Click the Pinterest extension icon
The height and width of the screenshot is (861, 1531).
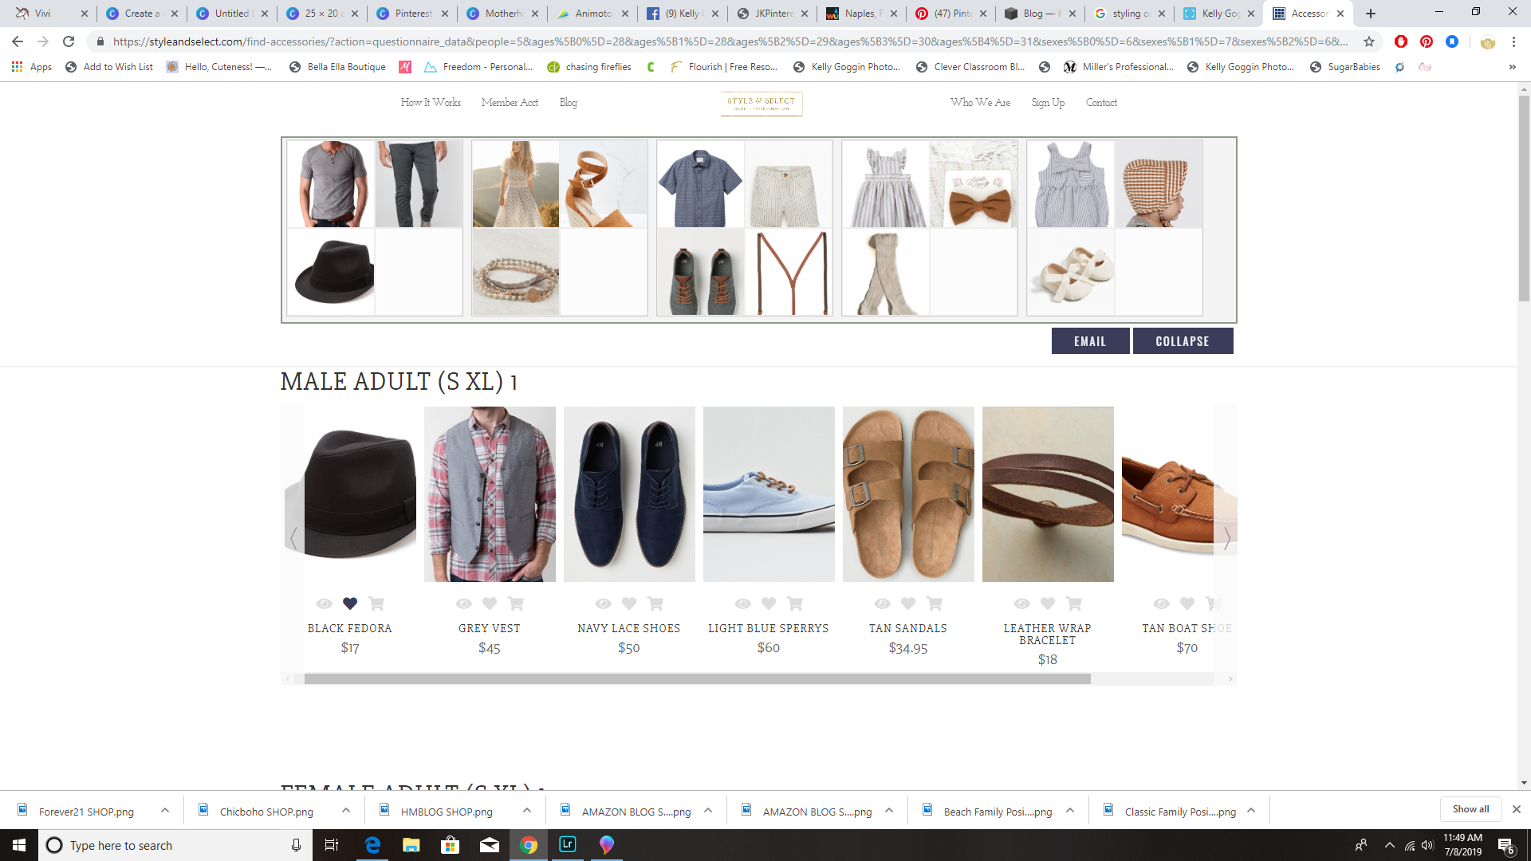click(x=1427, y=41)
